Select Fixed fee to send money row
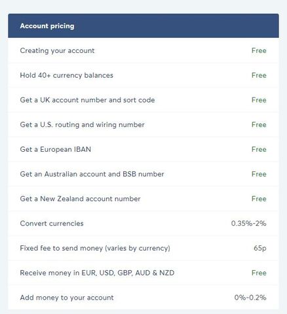Screen dimensions: 287x314 tap(143, 248)
